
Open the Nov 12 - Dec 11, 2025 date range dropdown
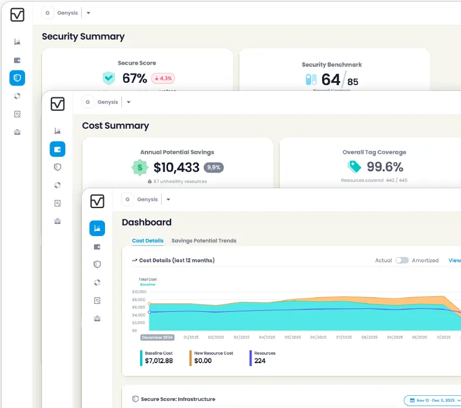[432, 400]
